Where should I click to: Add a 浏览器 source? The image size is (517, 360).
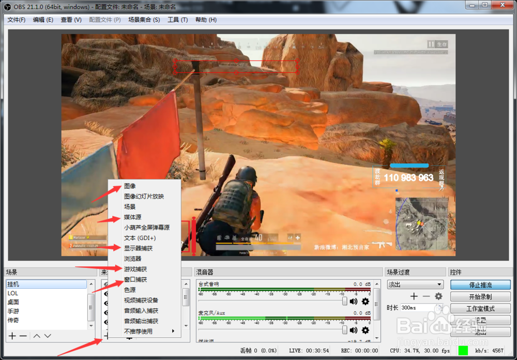(144, 259)
